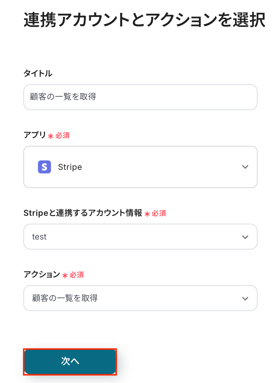Click the Stripeと連携するアカウント情報 label
The image size is (278, 383).
tap(83, 213)
